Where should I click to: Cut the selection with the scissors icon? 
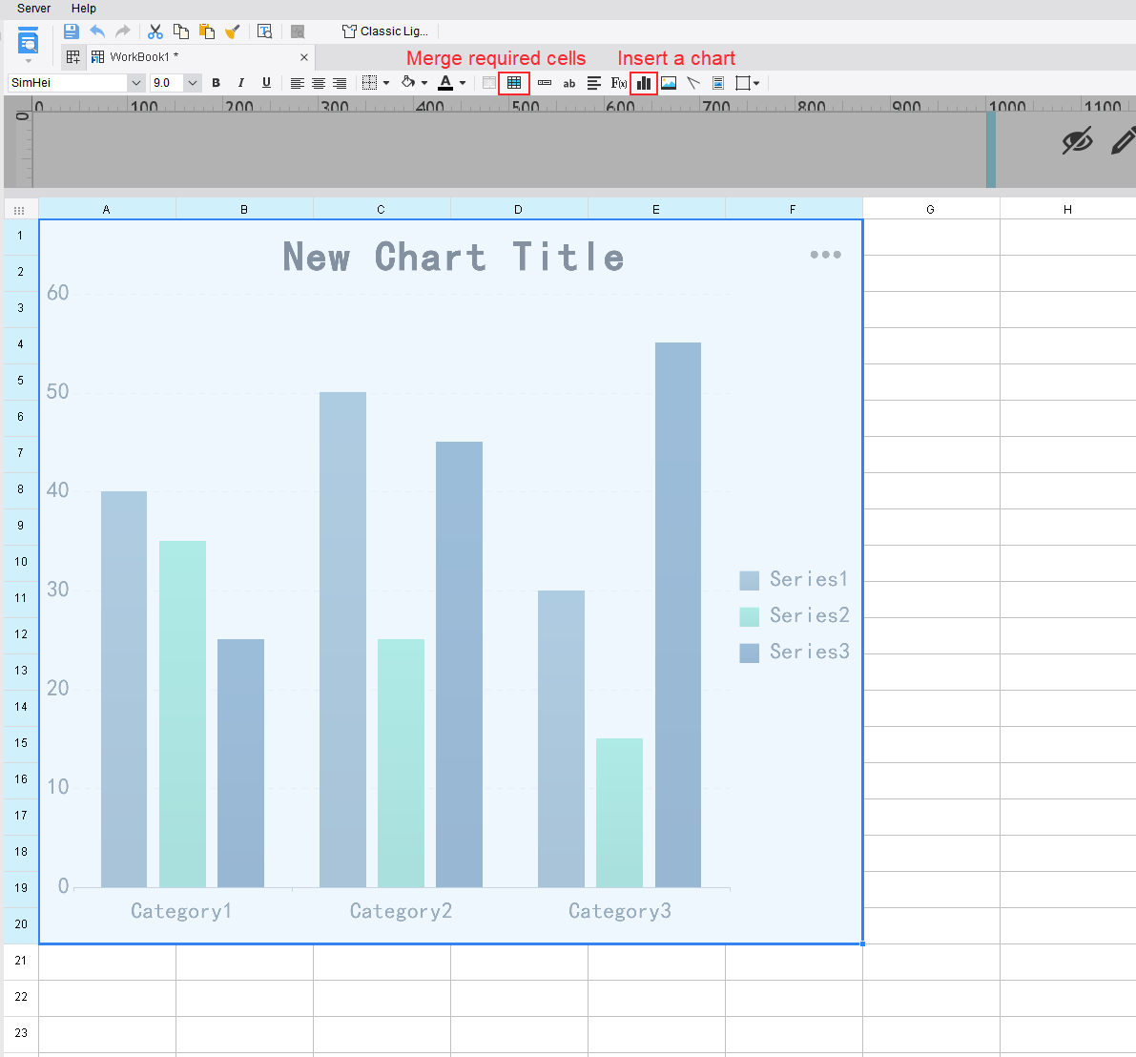[x=155, y=31]
